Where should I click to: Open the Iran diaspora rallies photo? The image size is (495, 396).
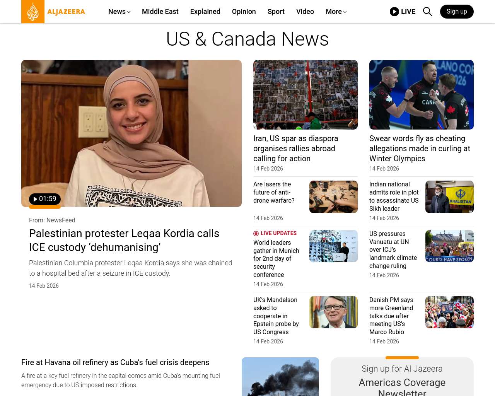pyautogui.click(x=306, y=95)
